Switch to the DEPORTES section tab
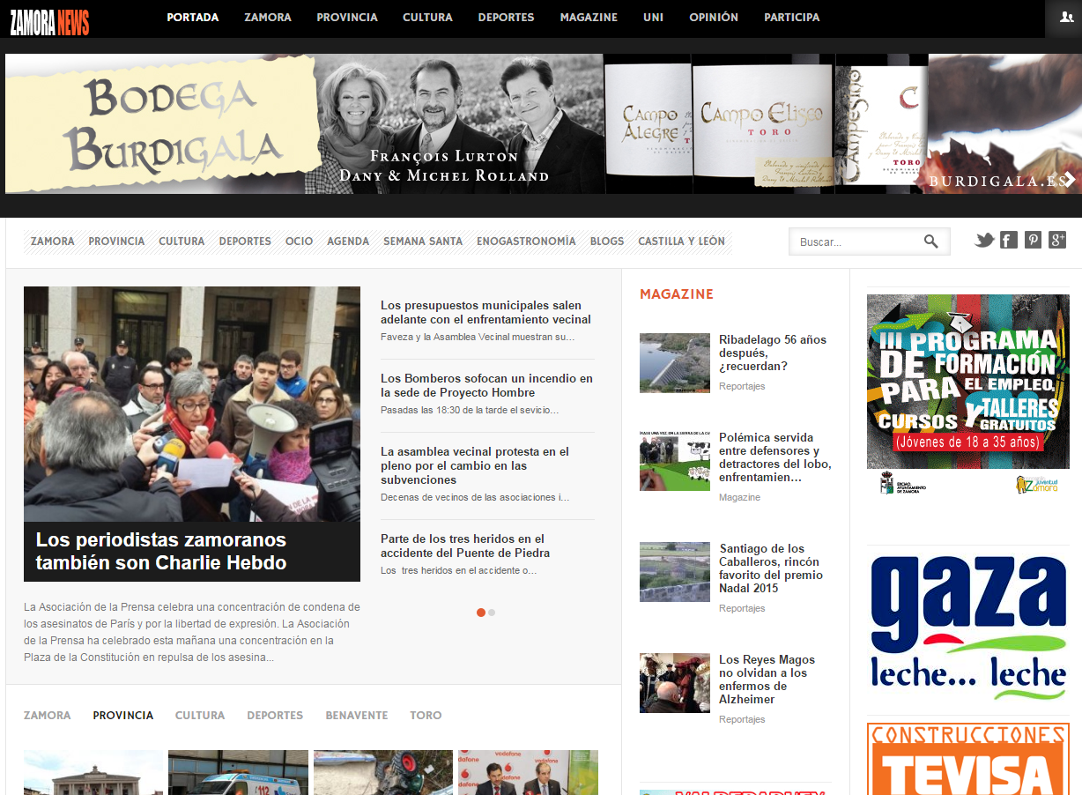Screen dimensions: 1082x795 (x=275, y=716)
